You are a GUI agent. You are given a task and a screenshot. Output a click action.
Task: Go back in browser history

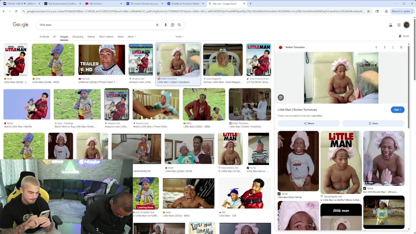click(x=4, y=11)
